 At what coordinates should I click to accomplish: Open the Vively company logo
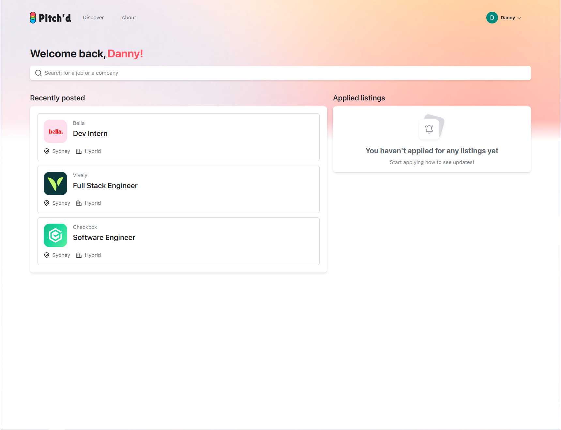[x=55, y=184]
